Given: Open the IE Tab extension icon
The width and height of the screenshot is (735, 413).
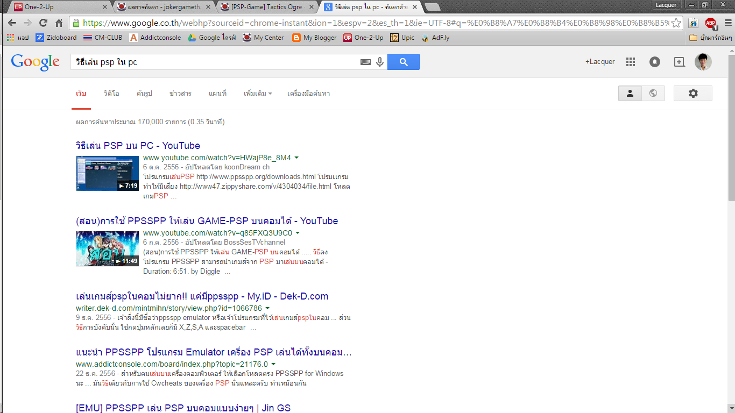Looking at the screenshot, I should pyautogui.click(x=694, y=23).
